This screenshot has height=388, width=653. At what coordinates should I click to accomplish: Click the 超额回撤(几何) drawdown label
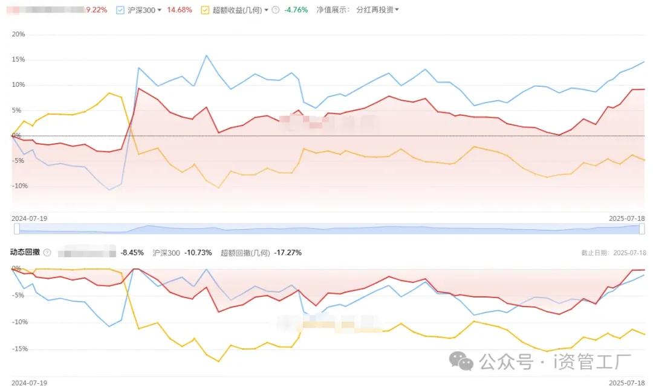pos(245,253)
